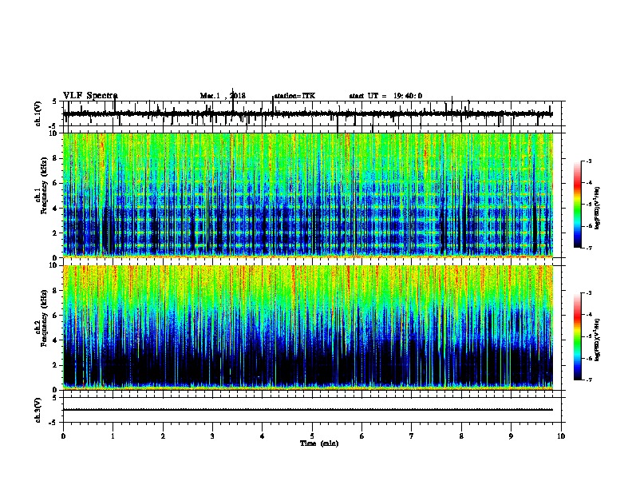Viewport: 632px width, 489px height.
Task: Click the flat ch.3 voltage trace
Action: click(x=308, y=410)
